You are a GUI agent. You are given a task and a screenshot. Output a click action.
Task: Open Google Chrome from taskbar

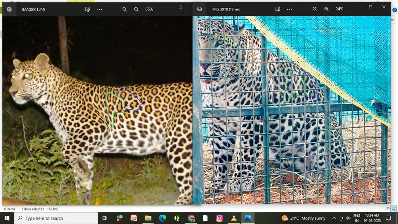pyautogui.click(x=191, y=218)
